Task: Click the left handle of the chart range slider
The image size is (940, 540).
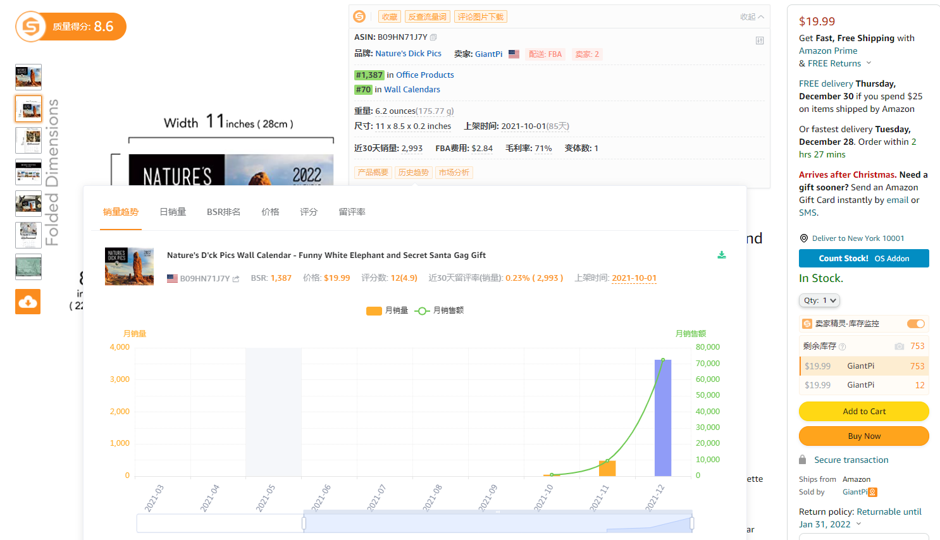Action: coord(304,523)
